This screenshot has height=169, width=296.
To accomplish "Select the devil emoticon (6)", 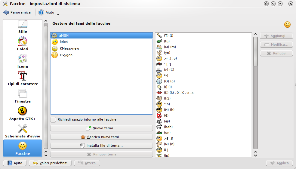I will pos(203,115).
